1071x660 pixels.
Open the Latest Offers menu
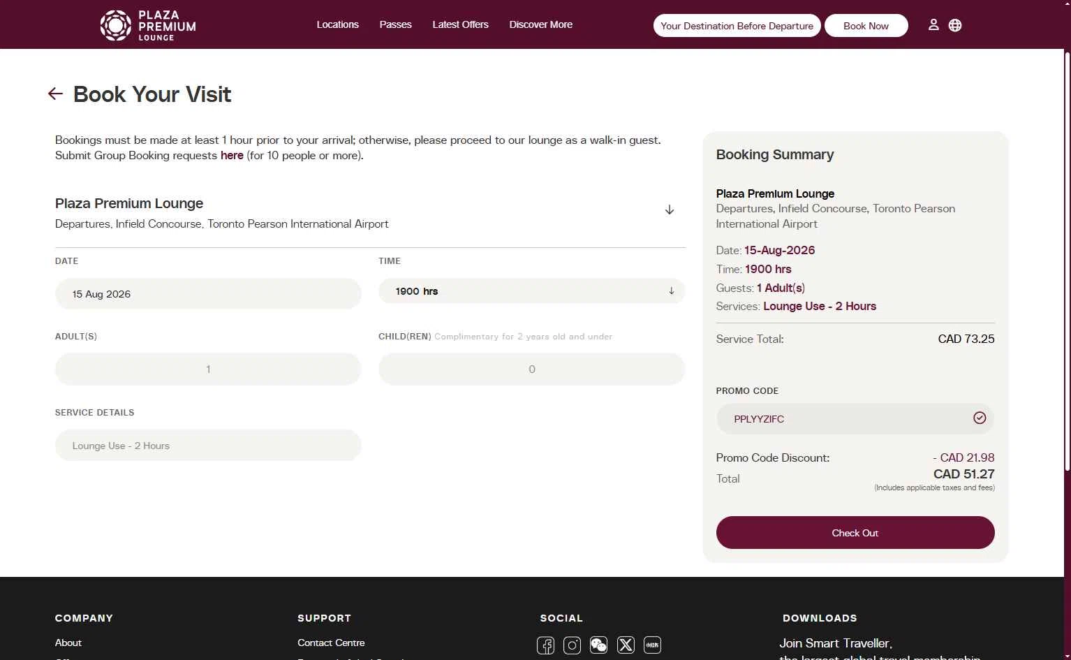461,24
